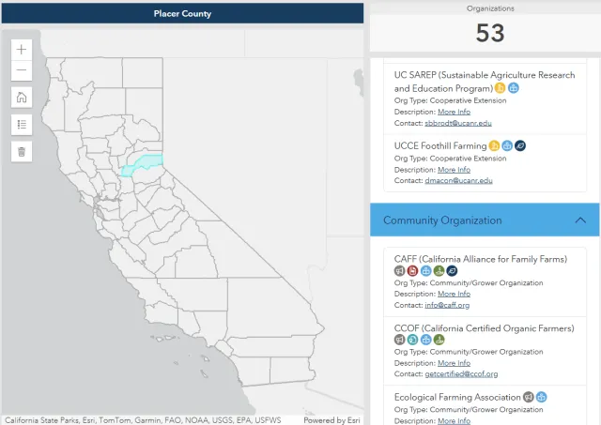Open More Info for UC SAREP
This screenshot has height=425, width=601.
pos(454,112)
